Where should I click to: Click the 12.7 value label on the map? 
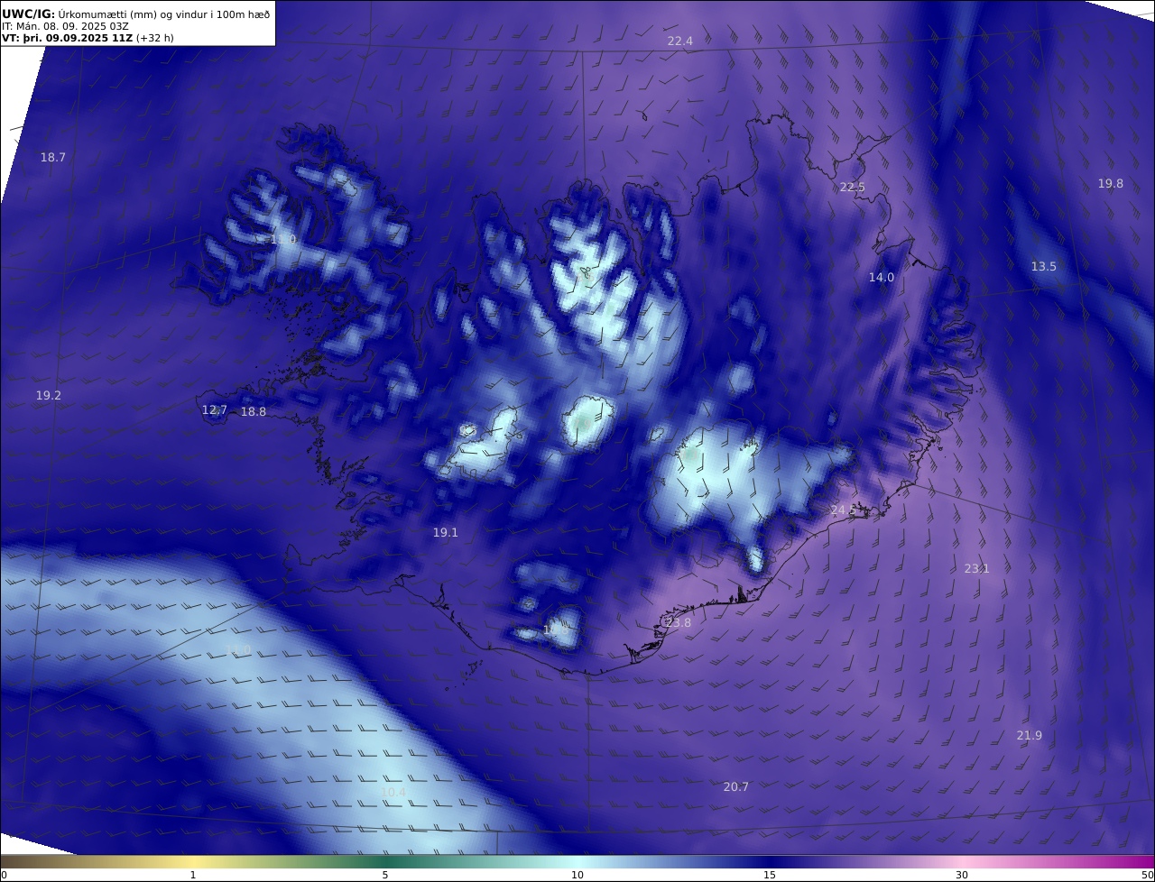[215, 410]
